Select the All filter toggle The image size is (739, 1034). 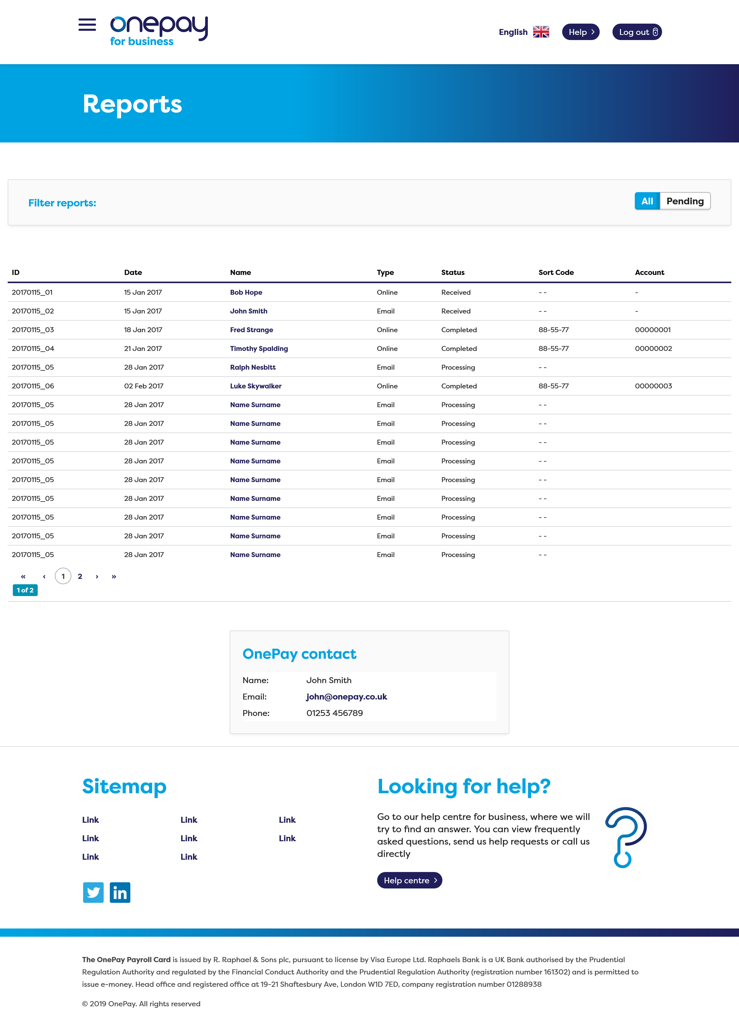pos(647,201)
